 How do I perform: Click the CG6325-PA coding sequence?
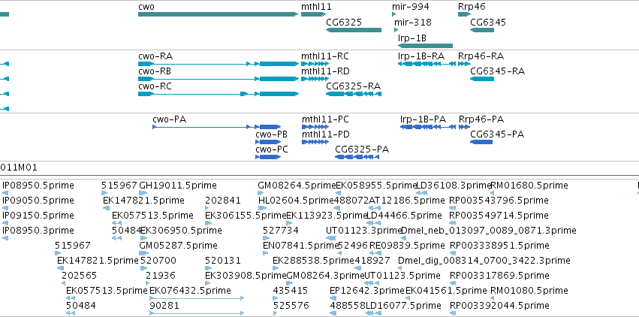(x=357, y=157)
